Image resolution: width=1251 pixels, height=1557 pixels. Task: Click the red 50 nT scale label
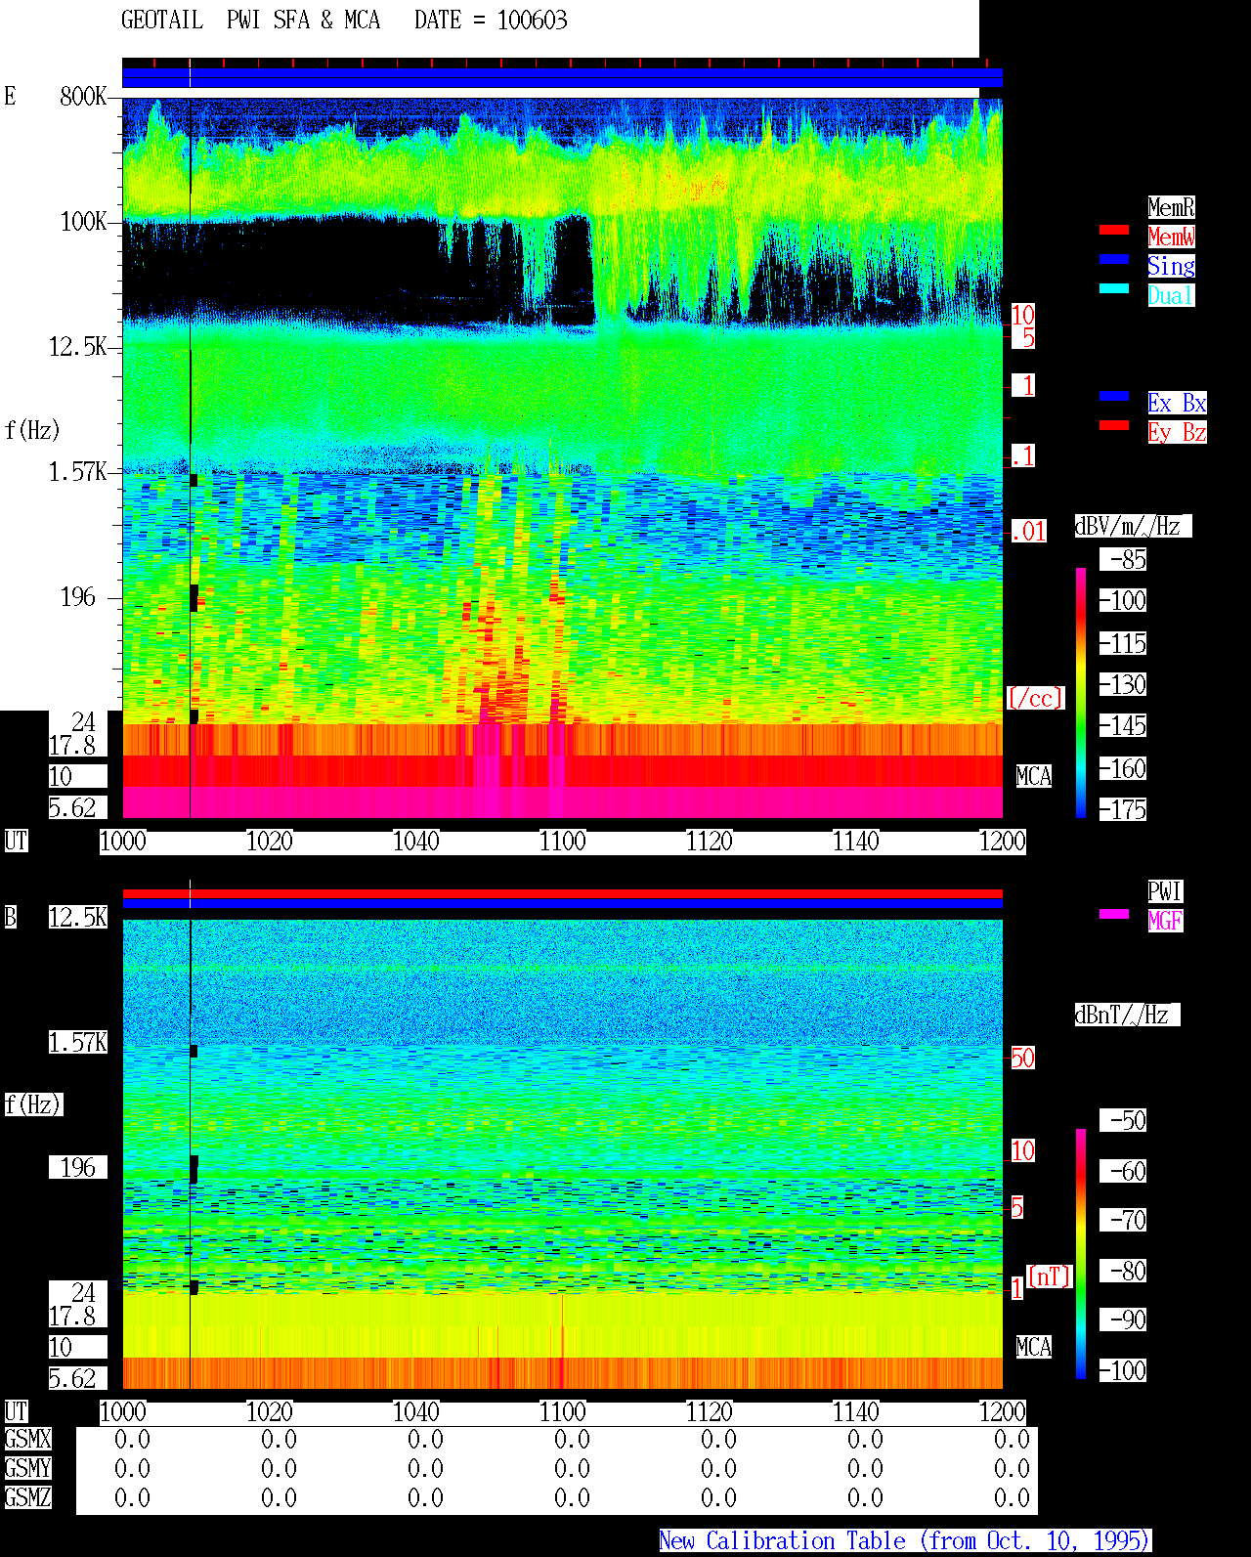pyautogui.click(x=1022, y=1058)
